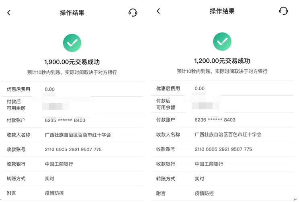Open customer service headset on right screen
Screen dimensions: 299x202
tap(283, 11)
